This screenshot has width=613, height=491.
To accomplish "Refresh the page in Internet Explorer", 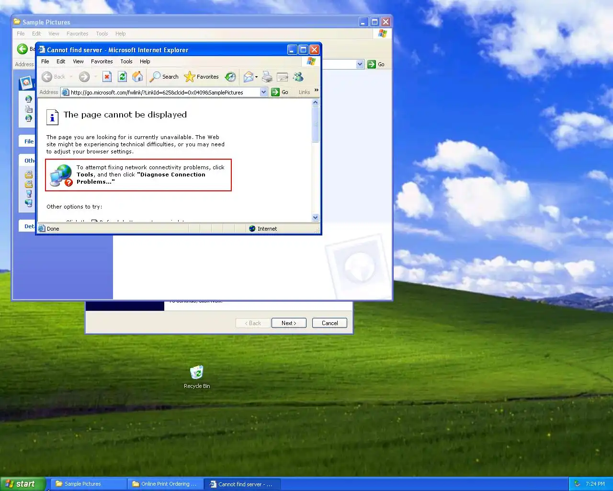I will point(123,77).
